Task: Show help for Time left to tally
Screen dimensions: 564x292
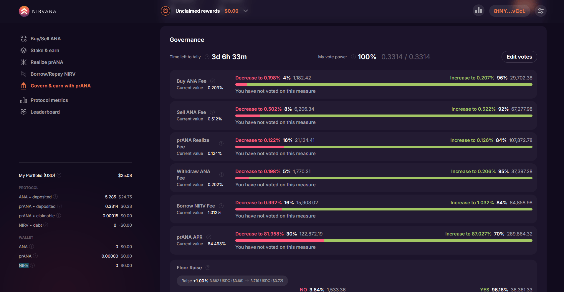Action: (207, 57)
